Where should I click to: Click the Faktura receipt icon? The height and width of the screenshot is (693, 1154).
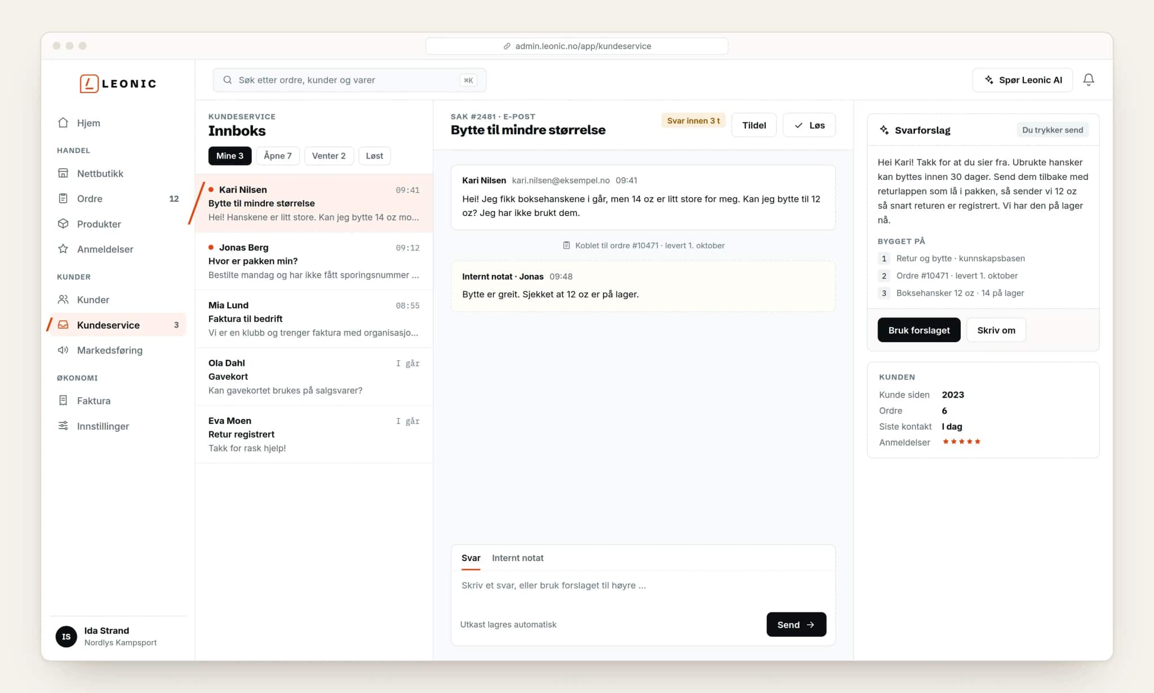63,400
